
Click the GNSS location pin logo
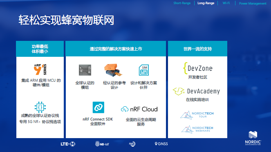click(x=161, y=144)
